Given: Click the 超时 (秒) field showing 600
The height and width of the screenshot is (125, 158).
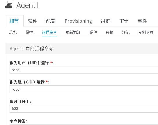Looking at the screenshot, I should coord(84,108).
